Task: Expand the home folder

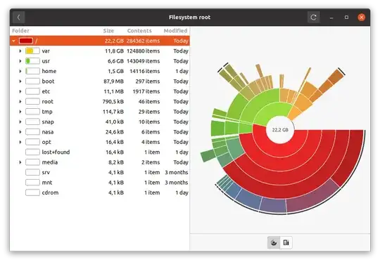Action: [x=20, y=72]
